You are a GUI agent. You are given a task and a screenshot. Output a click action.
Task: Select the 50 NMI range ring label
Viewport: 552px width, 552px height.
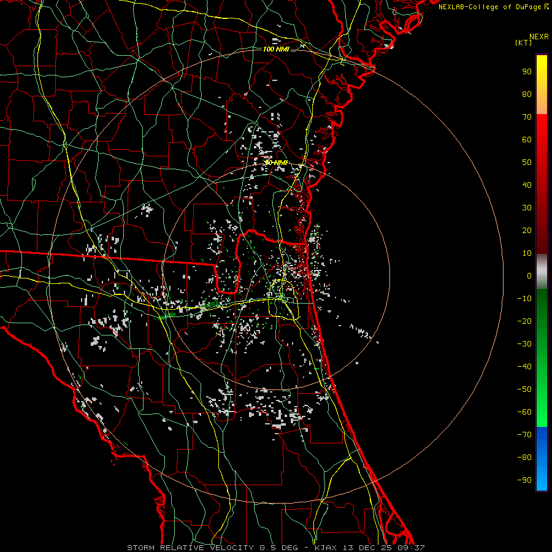tap(277, 163)
